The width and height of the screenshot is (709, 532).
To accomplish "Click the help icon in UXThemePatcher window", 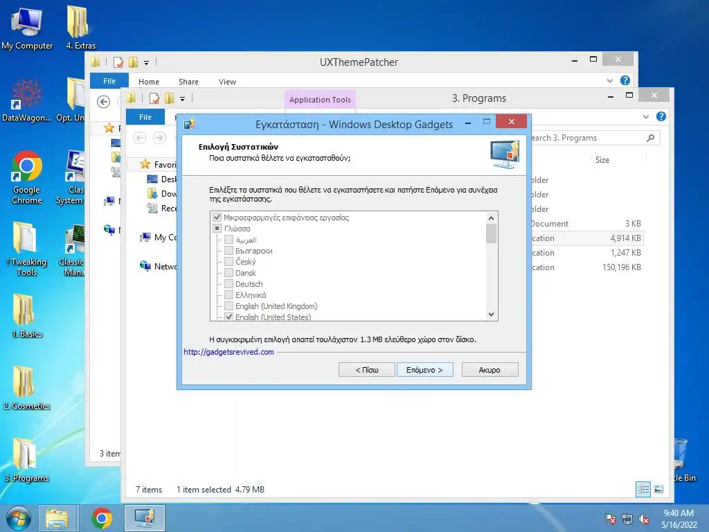I will 625,80.
